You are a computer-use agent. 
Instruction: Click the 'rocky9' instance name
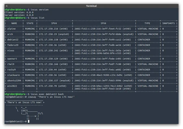(x=11, y=70)
